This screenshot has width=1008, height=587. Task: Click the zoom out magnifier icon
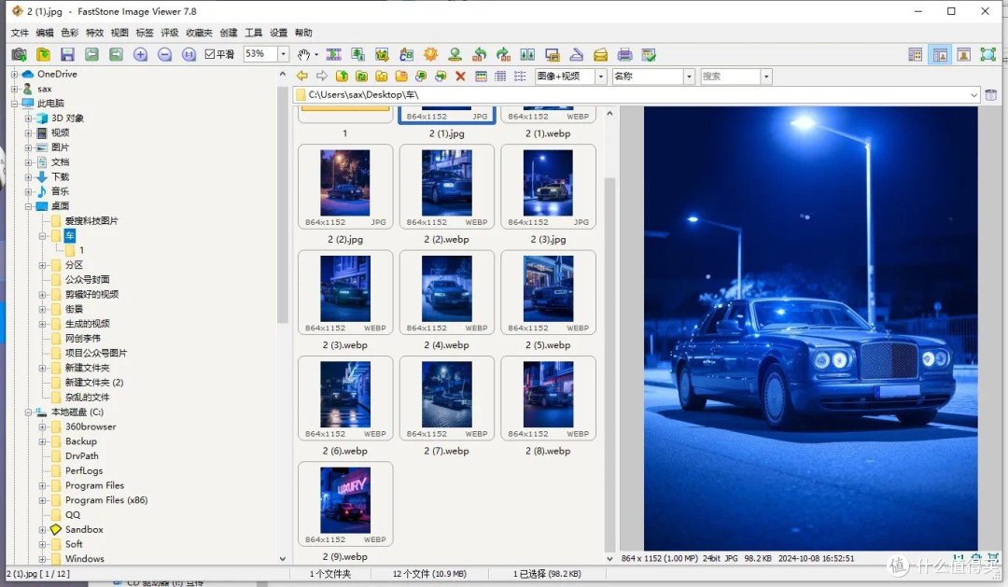click(x=164, y=55)
